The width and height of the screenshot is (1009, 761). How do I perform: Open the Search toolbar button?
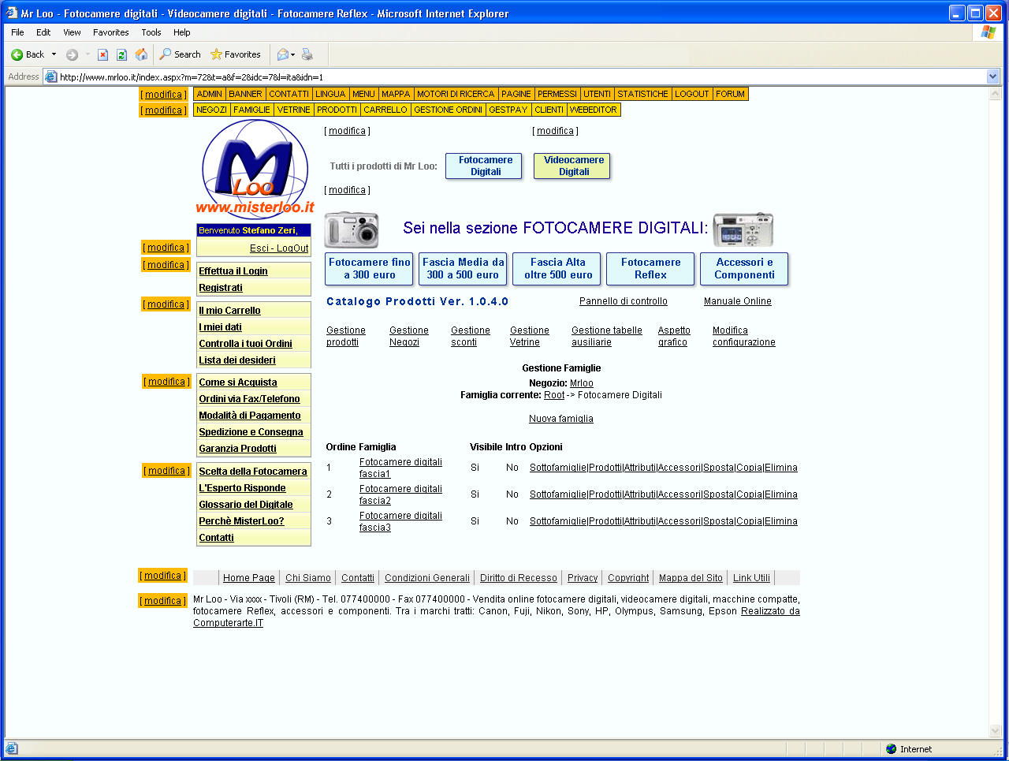[x=180, y=54]
